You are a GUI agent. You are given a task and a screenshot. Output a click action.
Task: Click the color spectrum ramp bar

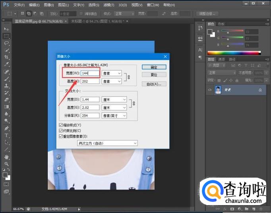click(234, 52)
